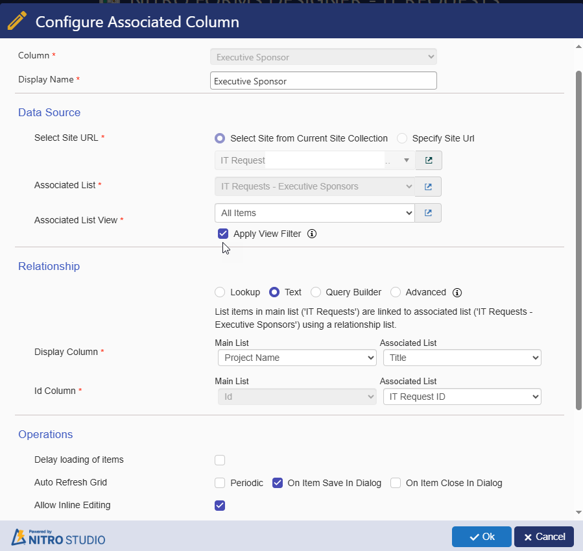The image size is (583, 551).
Task: Select the Query Builder relationship option
Action: [x=316, y=293]
